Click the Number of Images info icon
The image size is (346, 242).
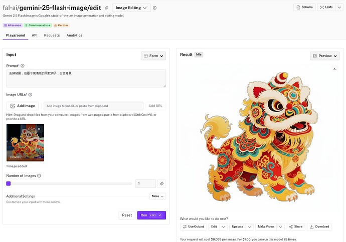click(39, 175)
